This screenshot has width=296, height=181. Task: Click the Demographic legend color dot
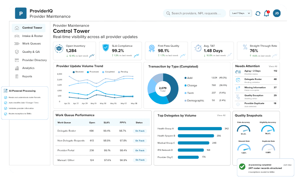pyautogui.click(x=185, y=101)
